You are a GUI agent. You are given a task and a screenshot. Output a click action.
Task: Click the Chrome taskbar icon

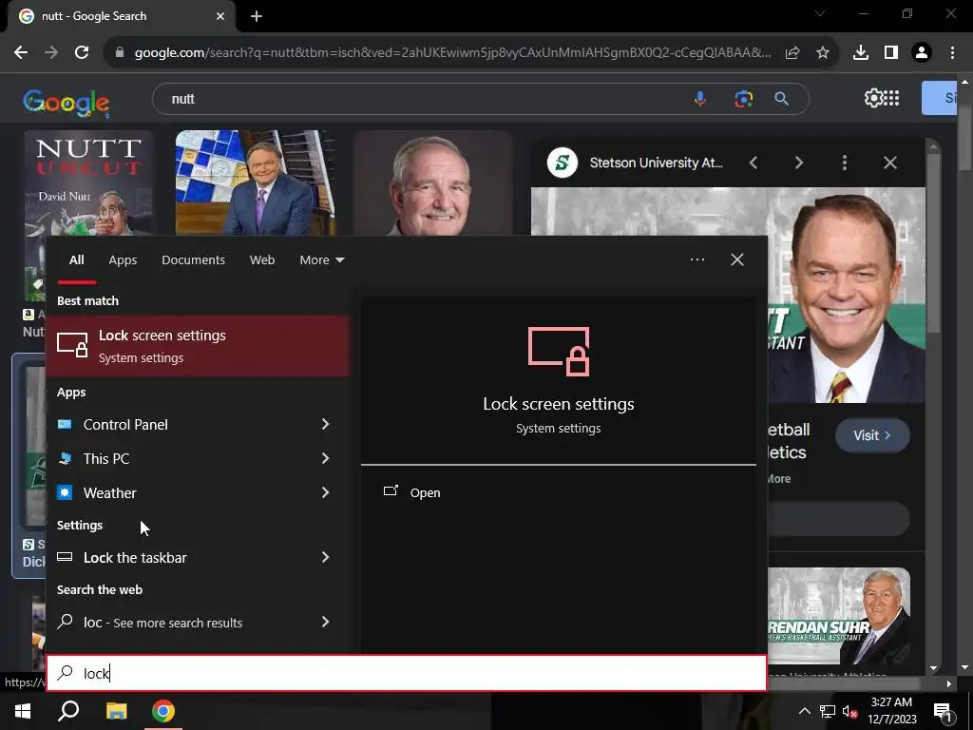[163, 711]
